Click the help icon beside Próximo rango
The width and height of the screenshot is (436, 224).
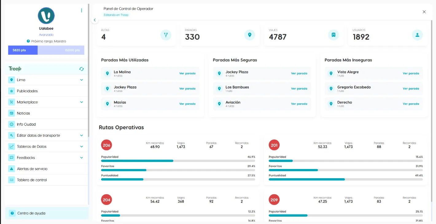click(x=28, y=41)
